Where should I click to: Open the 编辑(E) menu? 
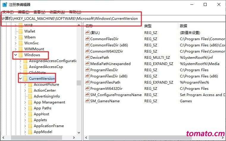(23, 12)
